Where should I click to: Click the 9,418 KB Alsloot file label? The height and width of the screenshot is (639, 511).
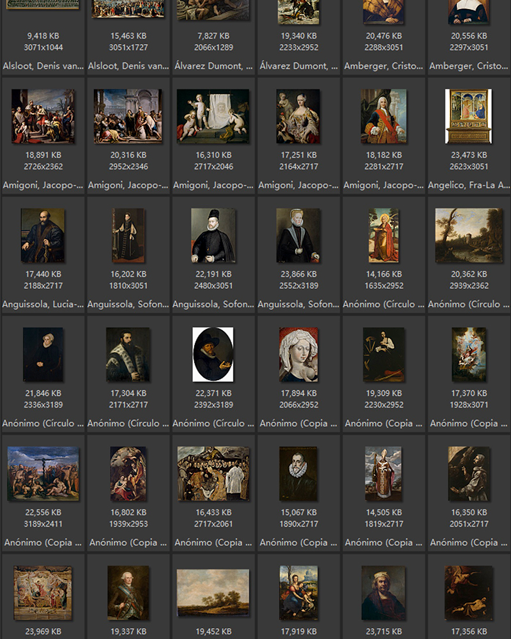42,66
